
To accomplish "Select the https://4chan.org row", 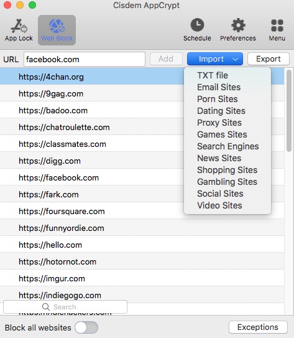I will tap(142, 77).
